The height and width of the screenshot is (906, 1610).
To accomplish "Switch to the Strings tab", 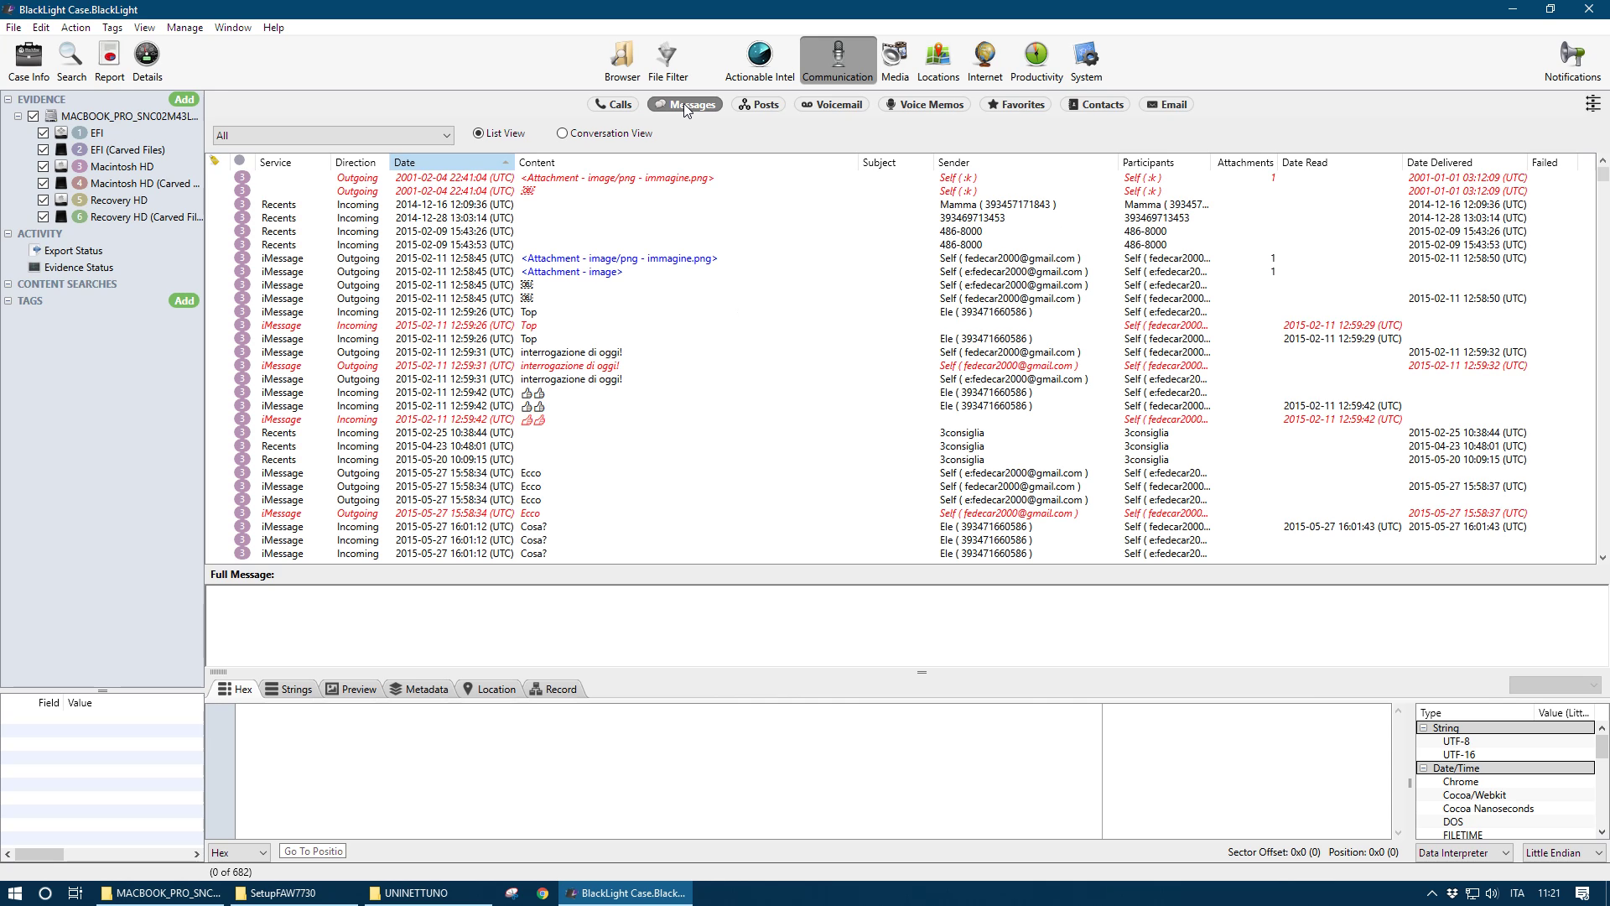I will tap(288, 690).
